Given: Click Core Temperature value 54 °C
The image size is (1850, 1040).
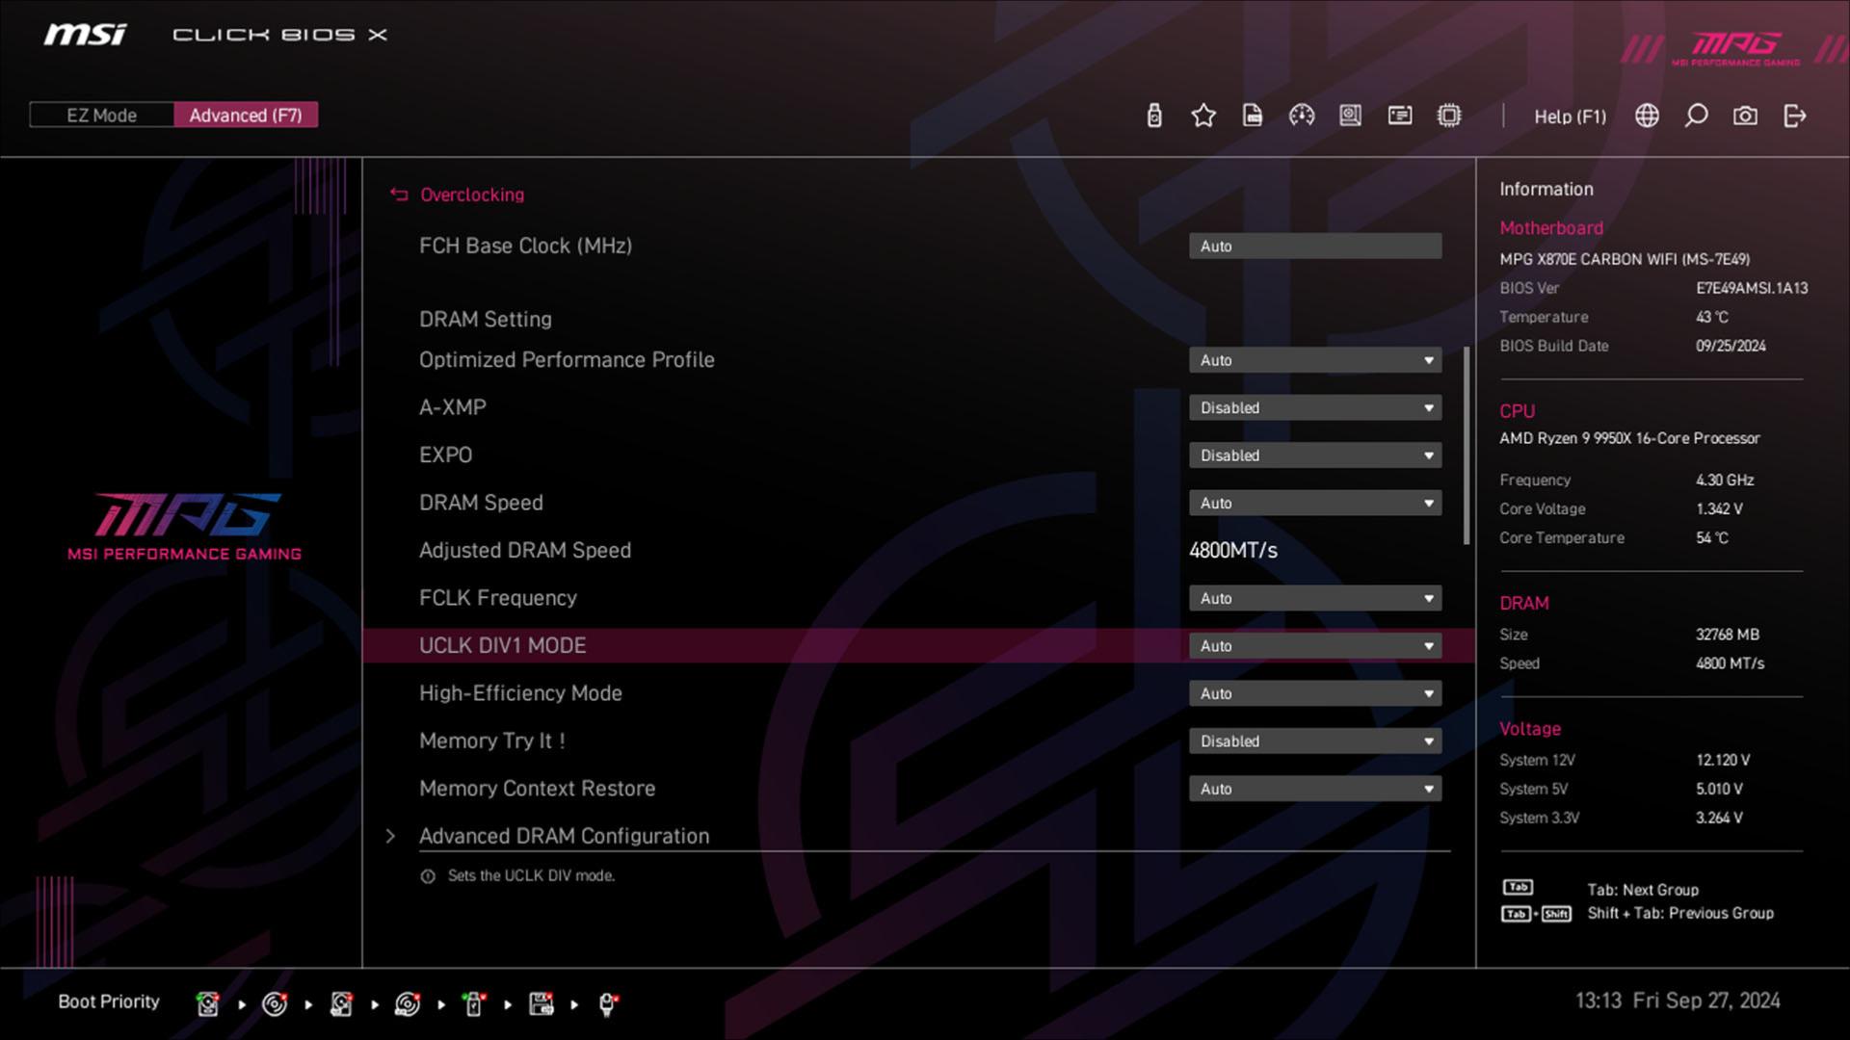Looking at the screenshot, I should [x=1712, y=537].
